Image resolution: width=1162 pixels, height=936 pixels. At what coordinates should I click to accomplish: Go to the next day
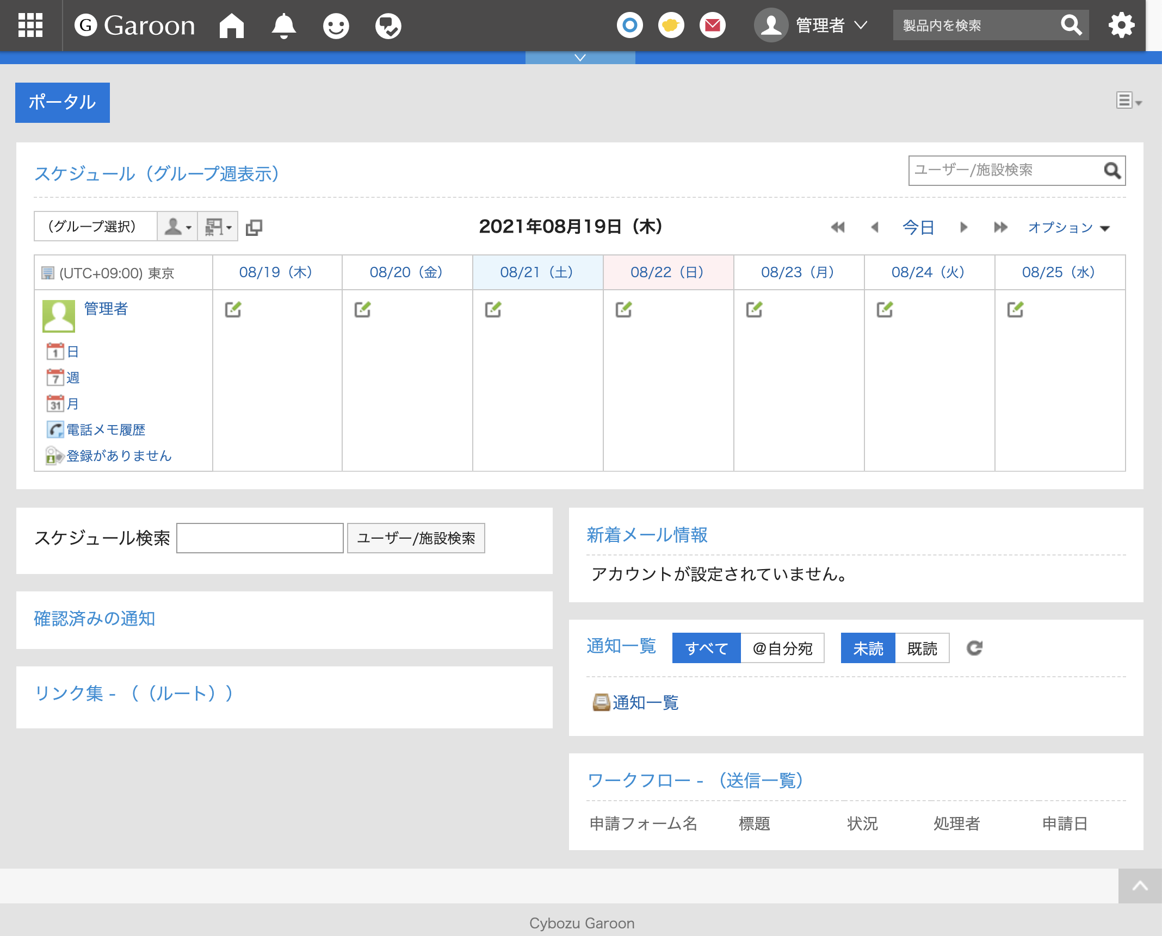click(x=963, y=227)
